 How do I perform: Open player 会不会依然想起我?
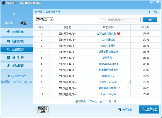106,34
